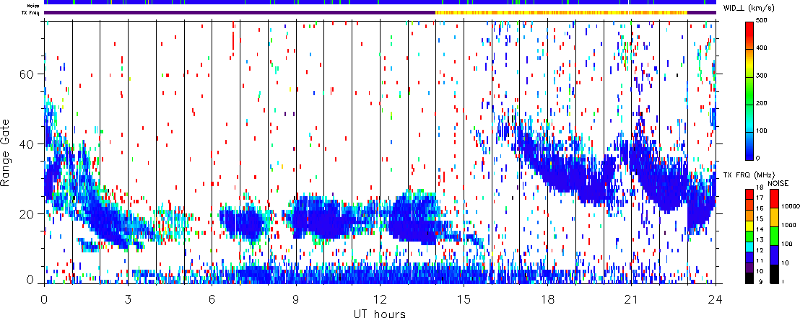
Task: Select the '21' tick on UT hours axis
Action: (x=632, y=299)
